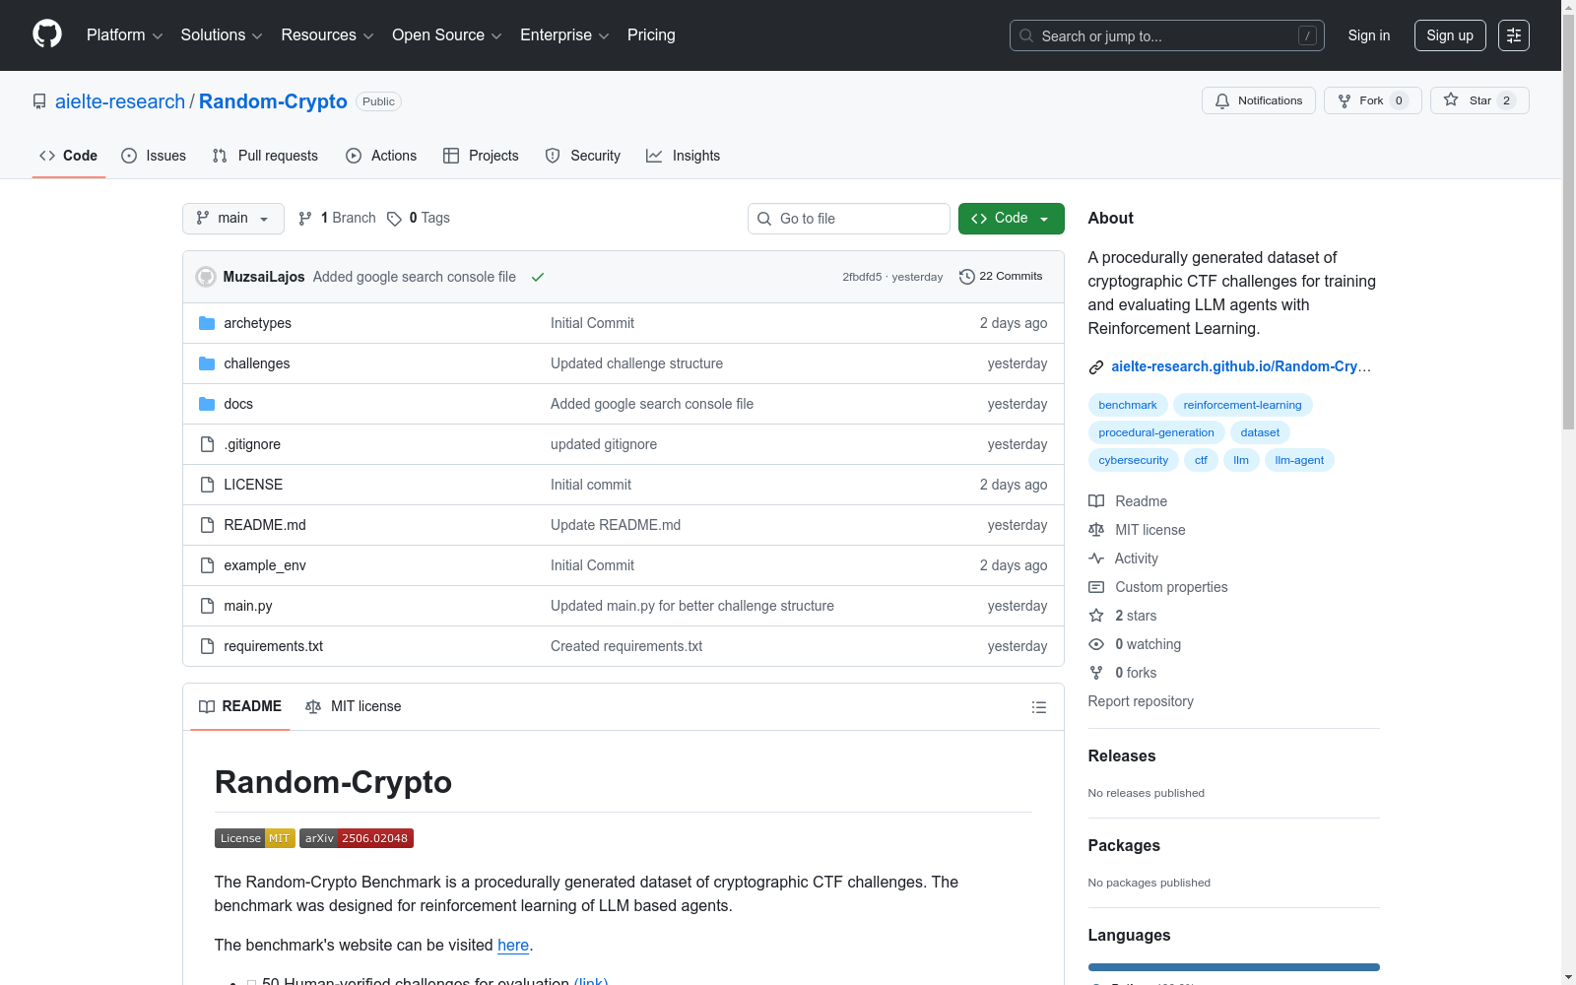The image size is (1576, 985).
Task: Expand the Resources menu
Action: (327, 35)
